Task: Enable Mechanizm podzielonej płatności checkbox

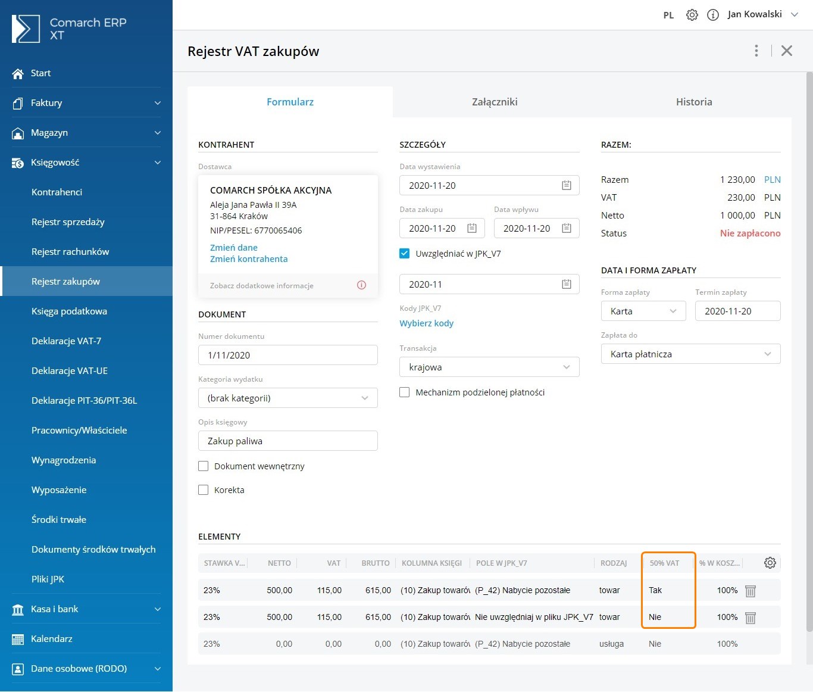Action: pyautogui.click(x=405, y=392)
